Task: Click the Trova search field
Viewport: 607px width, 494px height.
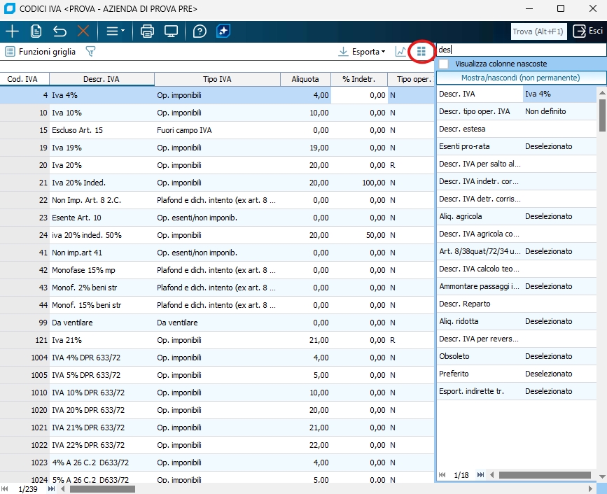Action: click(x=538, y=31)
